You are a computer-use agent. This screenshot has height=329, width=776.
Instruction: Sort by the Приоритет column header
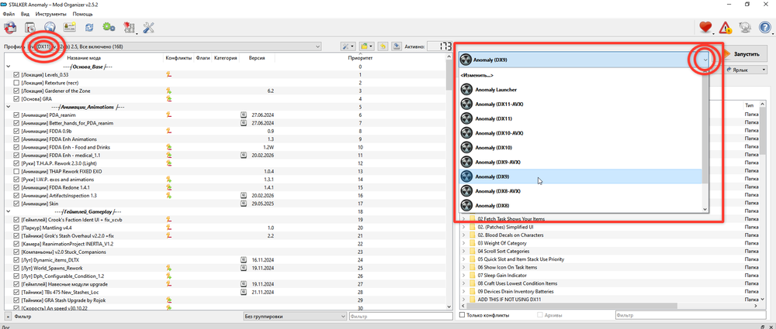(x=360, y=58)
